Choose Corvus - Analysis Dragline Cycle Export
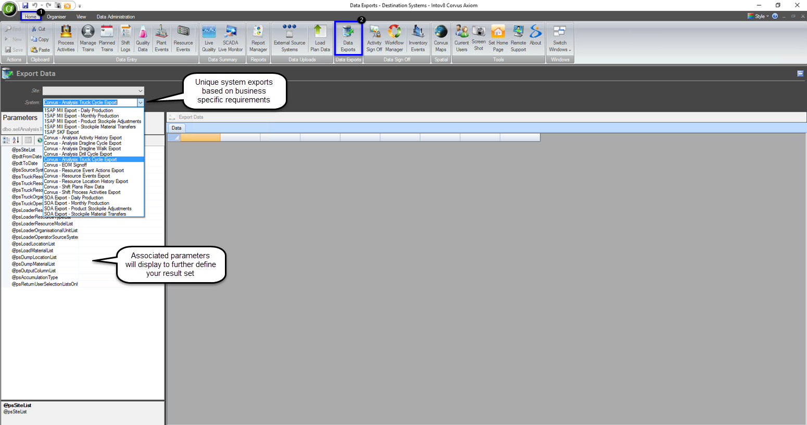807x425 pixels. click(93, 143)
